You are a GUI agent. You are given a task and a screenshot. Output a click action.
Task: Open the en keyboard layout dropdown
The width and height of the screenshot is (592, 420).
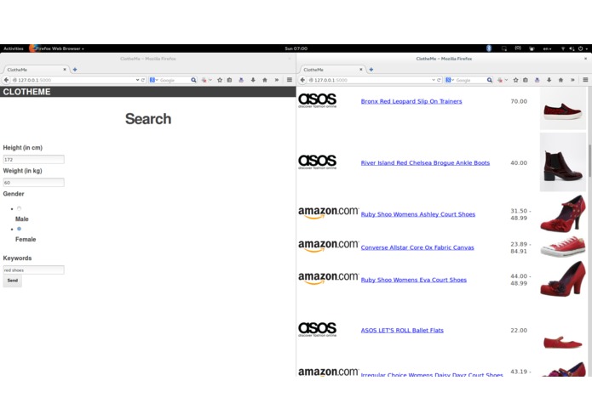click(x=547, y=48)
